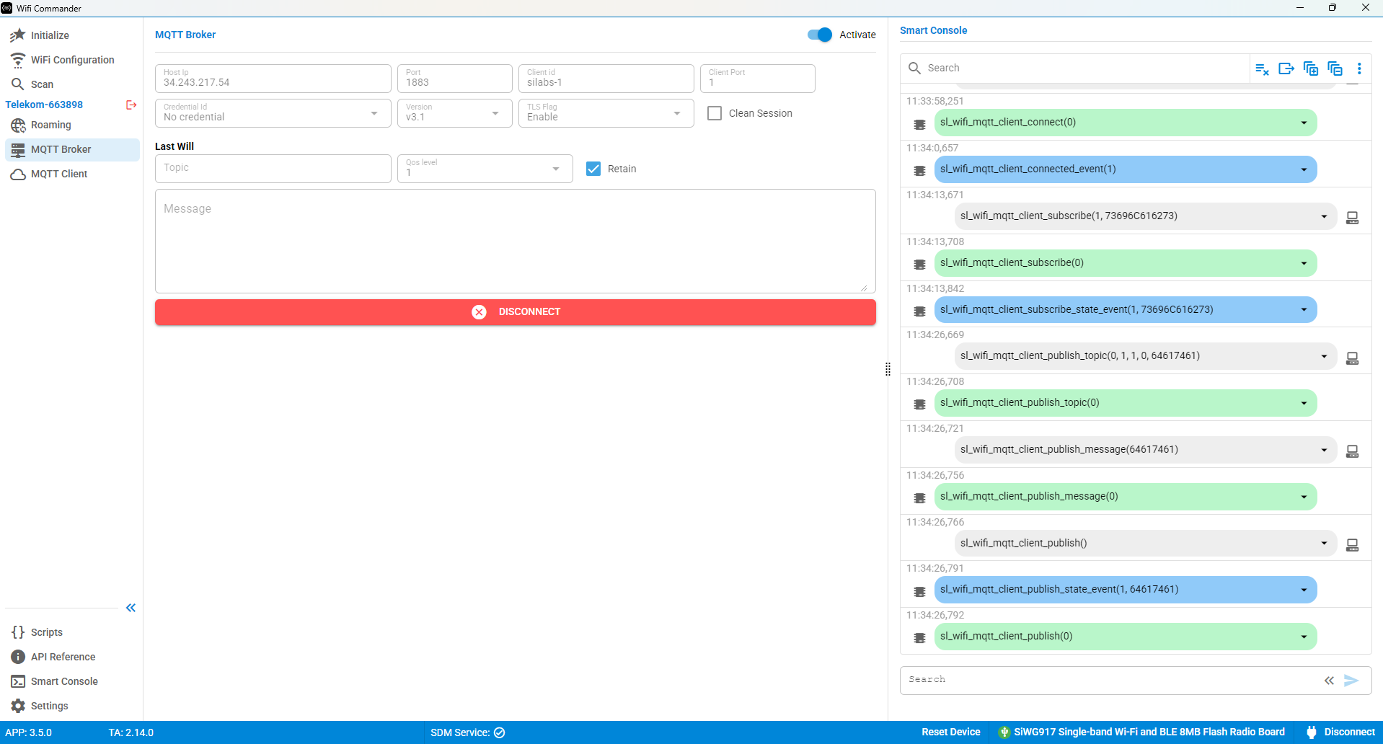Click the Smart Console search box
Viewport: 1383px width, 744px height.
click(x=1074, y=68)
